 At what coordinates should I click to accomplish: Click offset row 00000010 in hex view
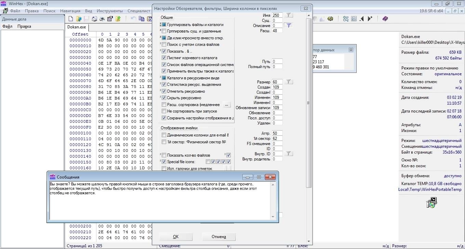(x=80, y=46)
